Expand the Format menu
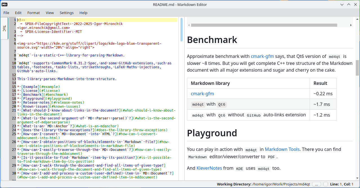The height and width of the screenshot is (188, 360). pos(33,13)
